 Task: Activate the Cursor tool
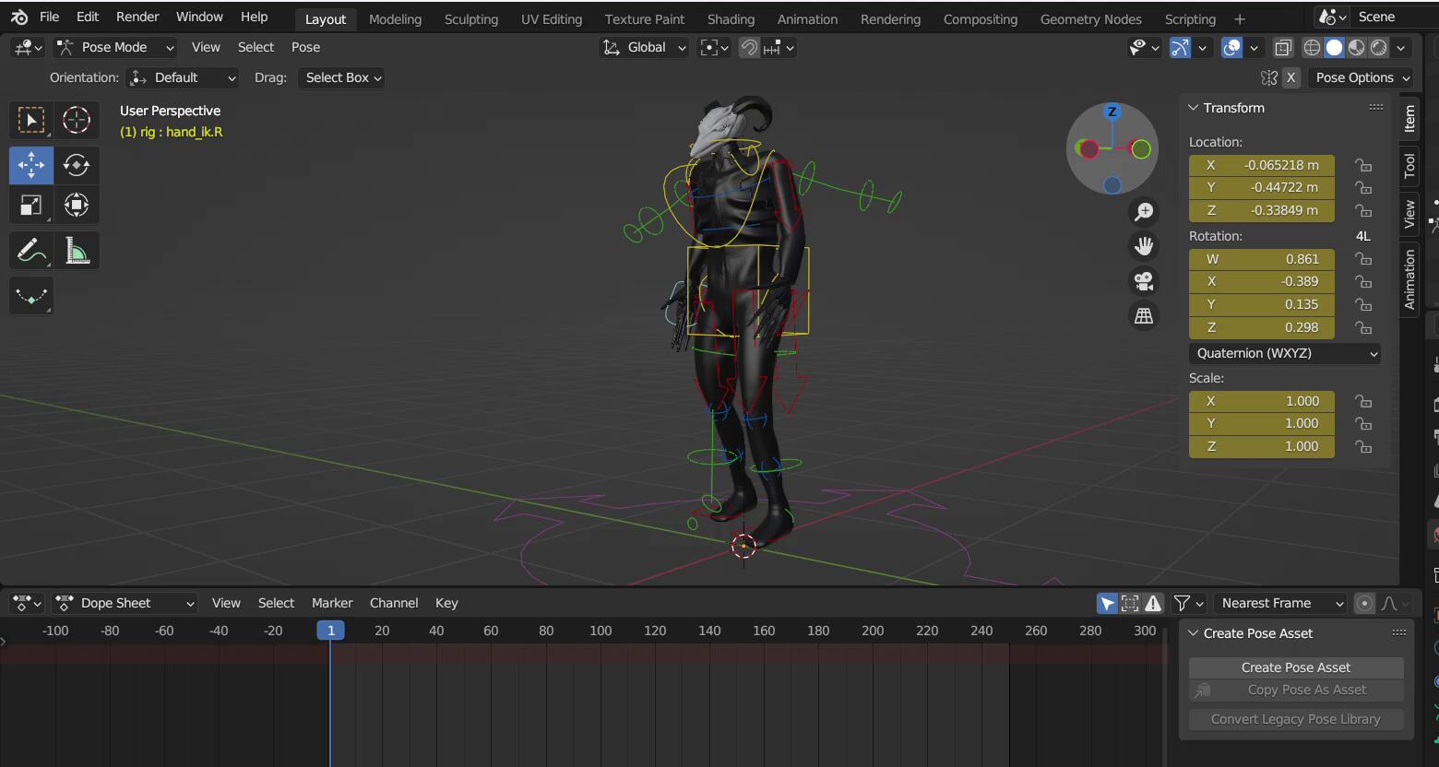(77, 120)
